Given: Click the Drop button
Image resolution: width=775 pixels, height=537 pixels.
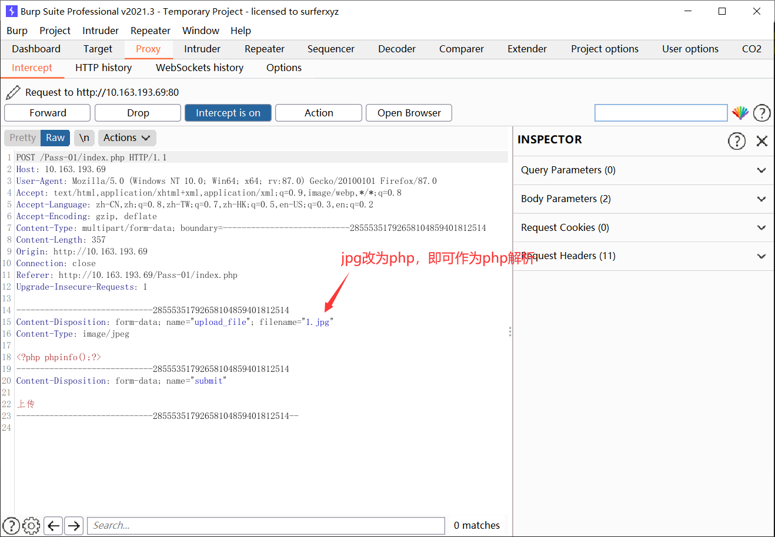Looking at the screenshot, I should [x=138, y=113].
